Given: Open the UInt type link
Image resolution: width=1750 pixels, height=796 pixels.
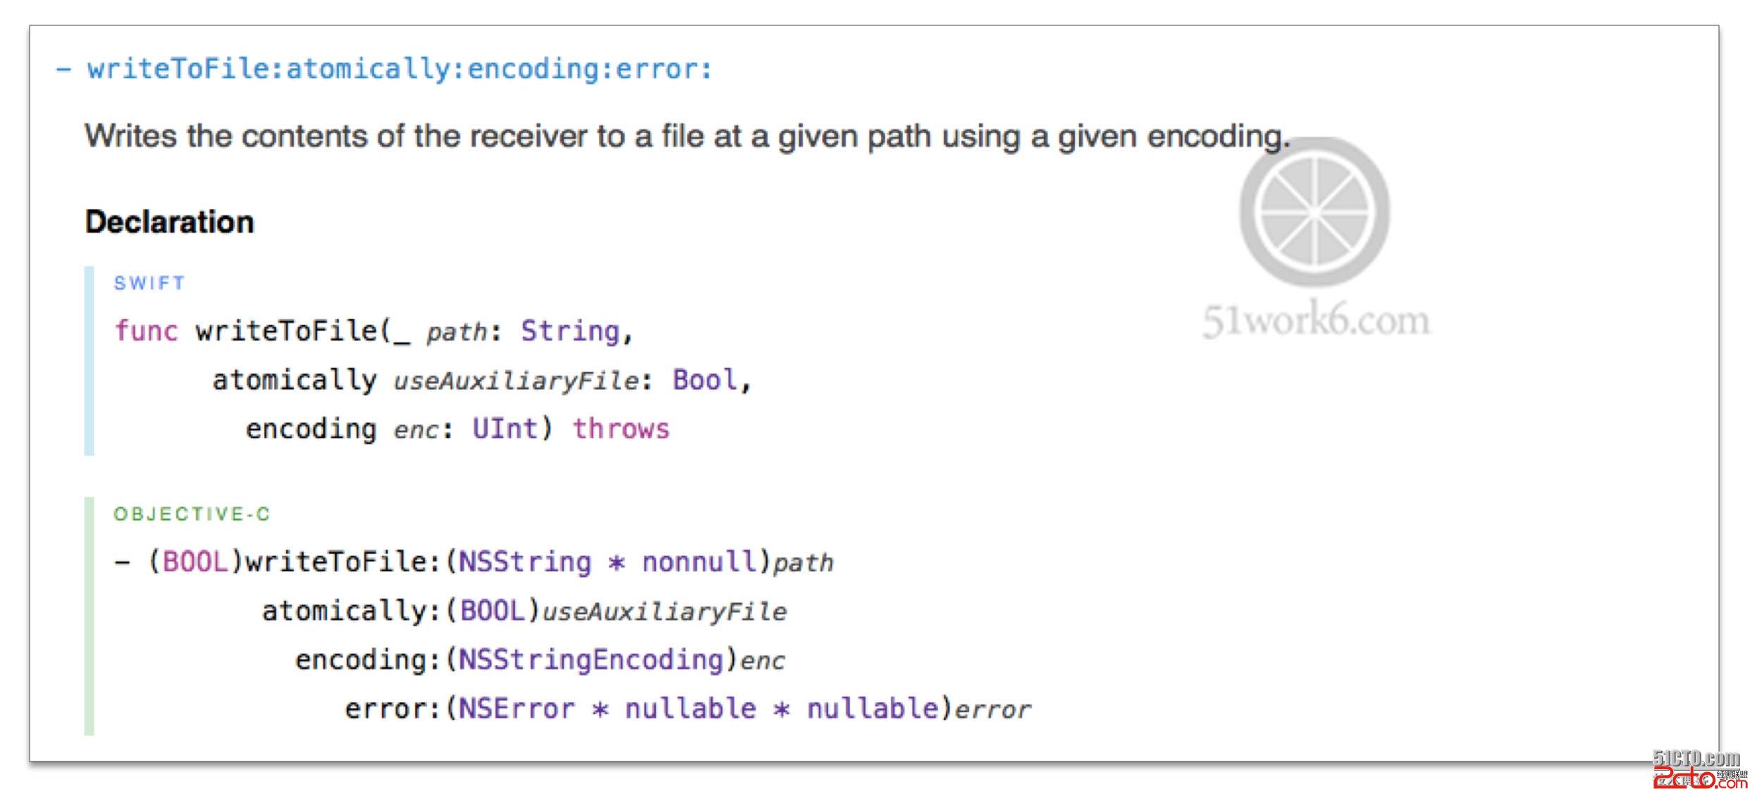Looking at the screenshot, I should pyautogui.click(x=504, y=428).
